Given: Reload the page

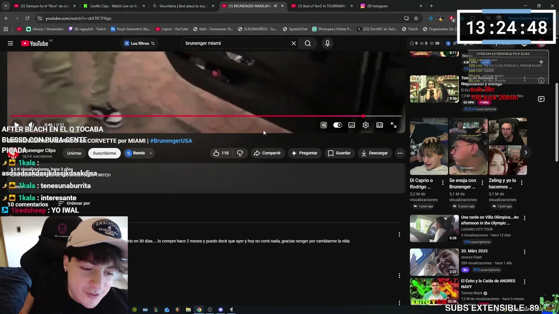Looking at the screenshot, I should (x=27, y=18).
